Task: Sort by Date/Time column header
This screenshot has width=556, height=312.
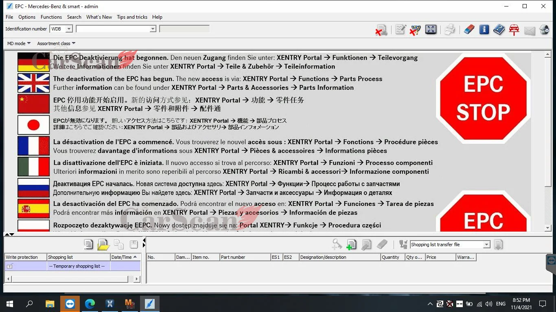Action: pyautogui.click(x=125, y=257)
